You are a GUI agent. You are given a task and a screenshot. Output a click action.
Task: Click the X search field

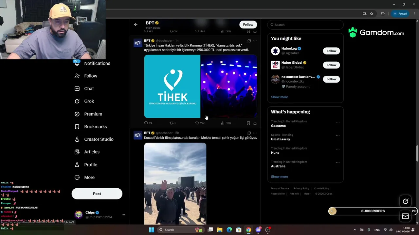(305, 25)
